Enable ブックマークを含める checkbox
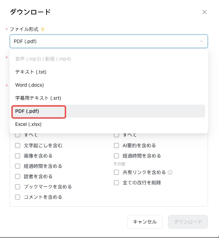This screenshot has height=238, width=219. tap(18, 187)
